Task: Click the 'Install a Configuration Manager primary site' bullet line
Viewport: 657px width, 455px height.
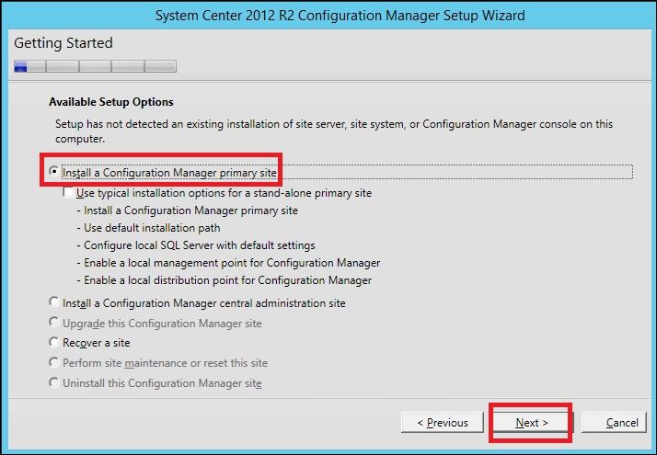Action: 187,210
